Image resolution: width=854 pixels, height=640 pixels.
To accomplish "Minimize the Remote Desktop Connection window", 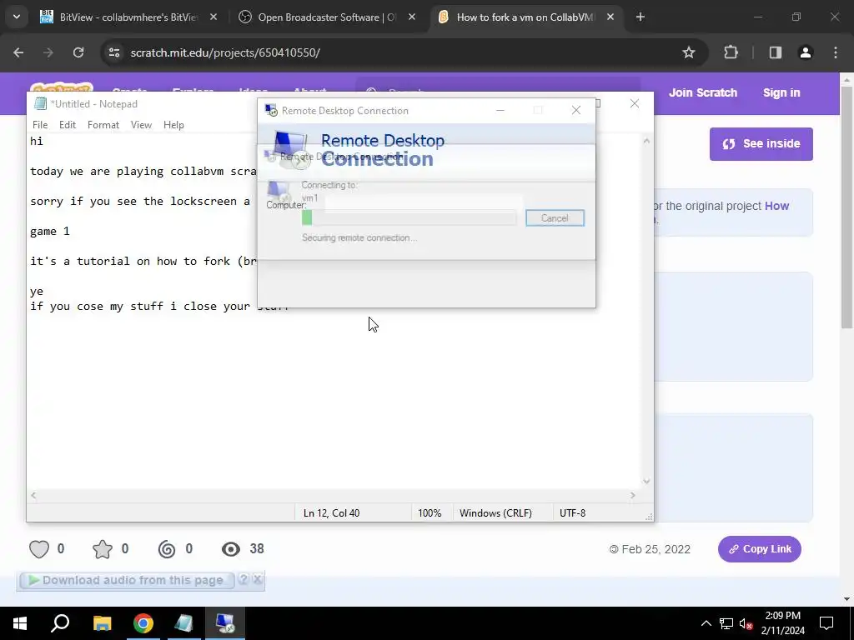I will pyautogui.click(x=500, y=111).
